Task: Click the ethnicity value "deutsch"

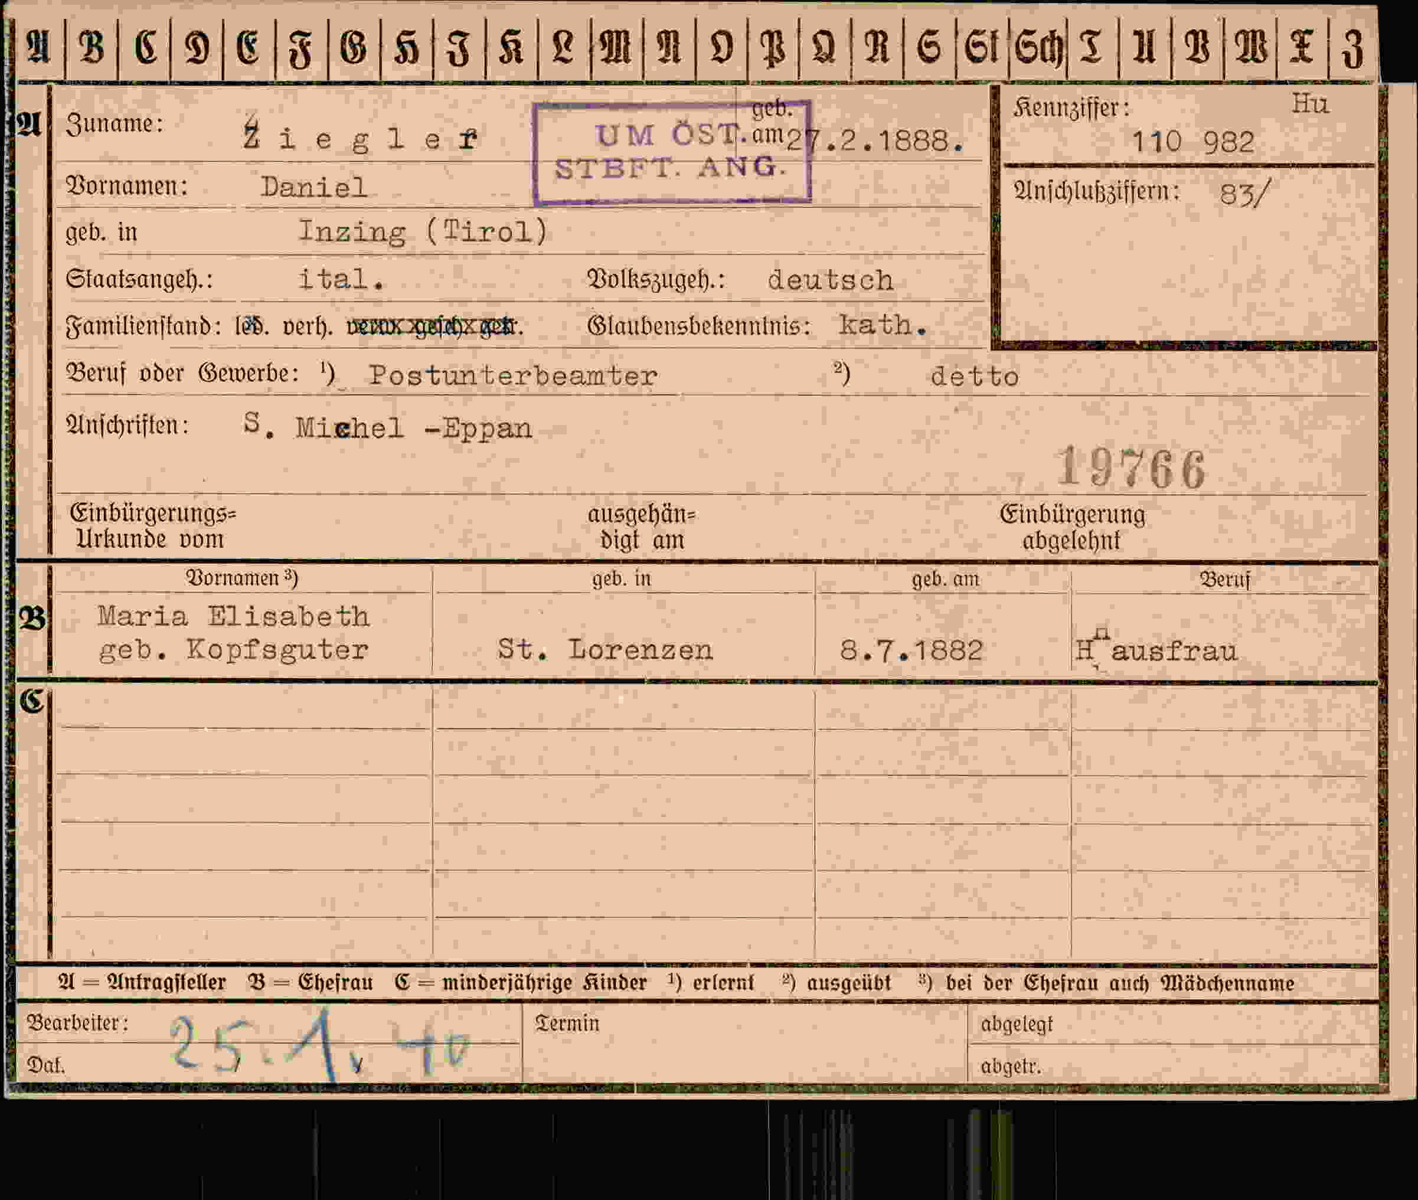Action: click(830, 280)
